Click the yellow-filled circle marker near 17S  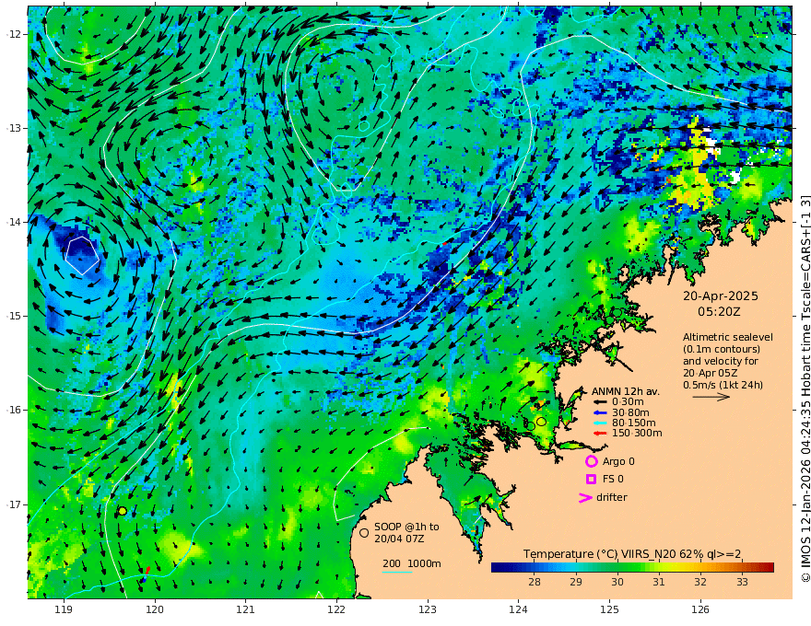pos(123,511)
